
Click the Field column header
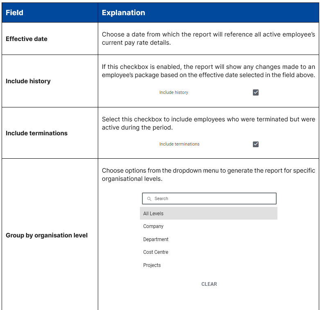pos(15,13)
